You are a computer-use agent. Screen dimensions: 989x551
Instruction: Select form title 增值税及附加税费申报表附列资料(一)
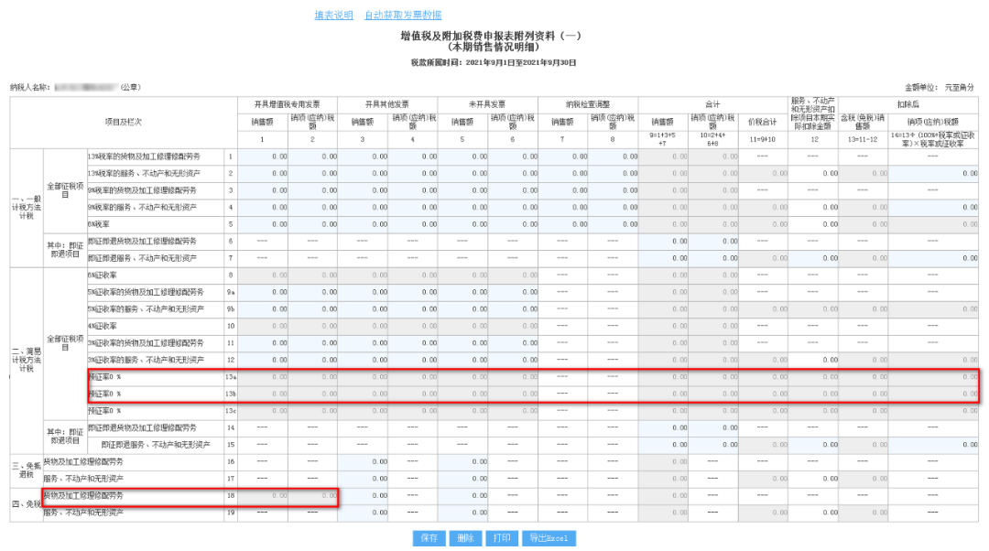(x=491, y=36)
